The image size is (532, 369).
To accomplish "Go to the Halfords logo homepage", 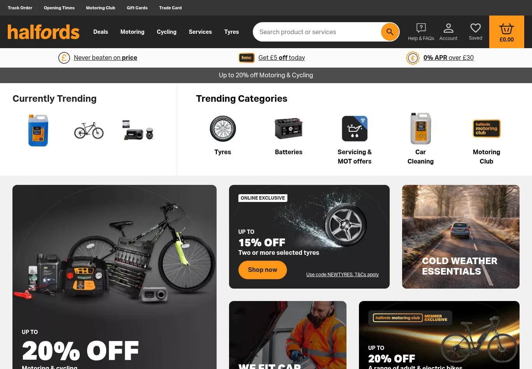I will tap(44, 32).
